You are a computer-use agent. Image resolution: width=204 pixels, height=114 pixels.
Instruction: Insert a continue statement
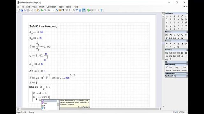(176, 71)
